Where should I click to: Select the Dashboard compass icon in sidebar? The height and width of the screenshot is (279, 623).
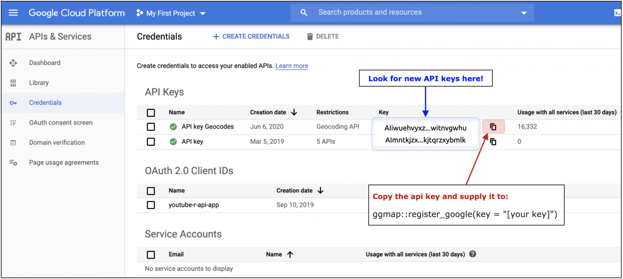click(13, 63)
